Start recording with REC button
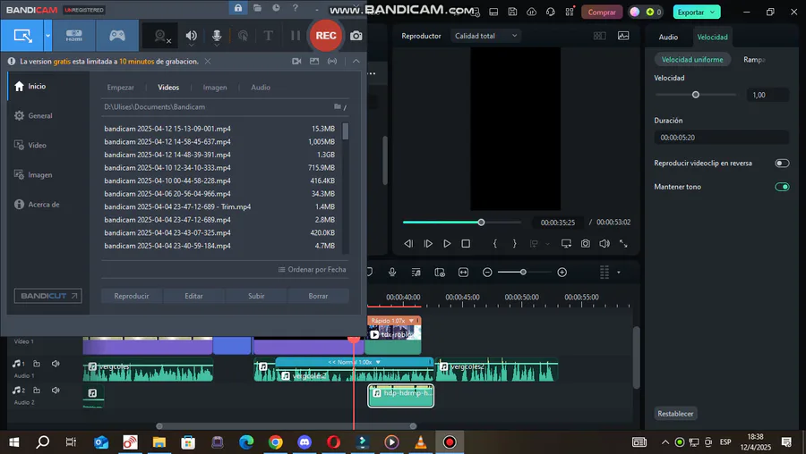 326,36
